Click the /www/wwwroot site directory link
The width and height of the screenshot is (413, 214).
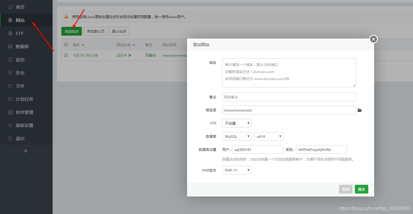pos(174,55)
